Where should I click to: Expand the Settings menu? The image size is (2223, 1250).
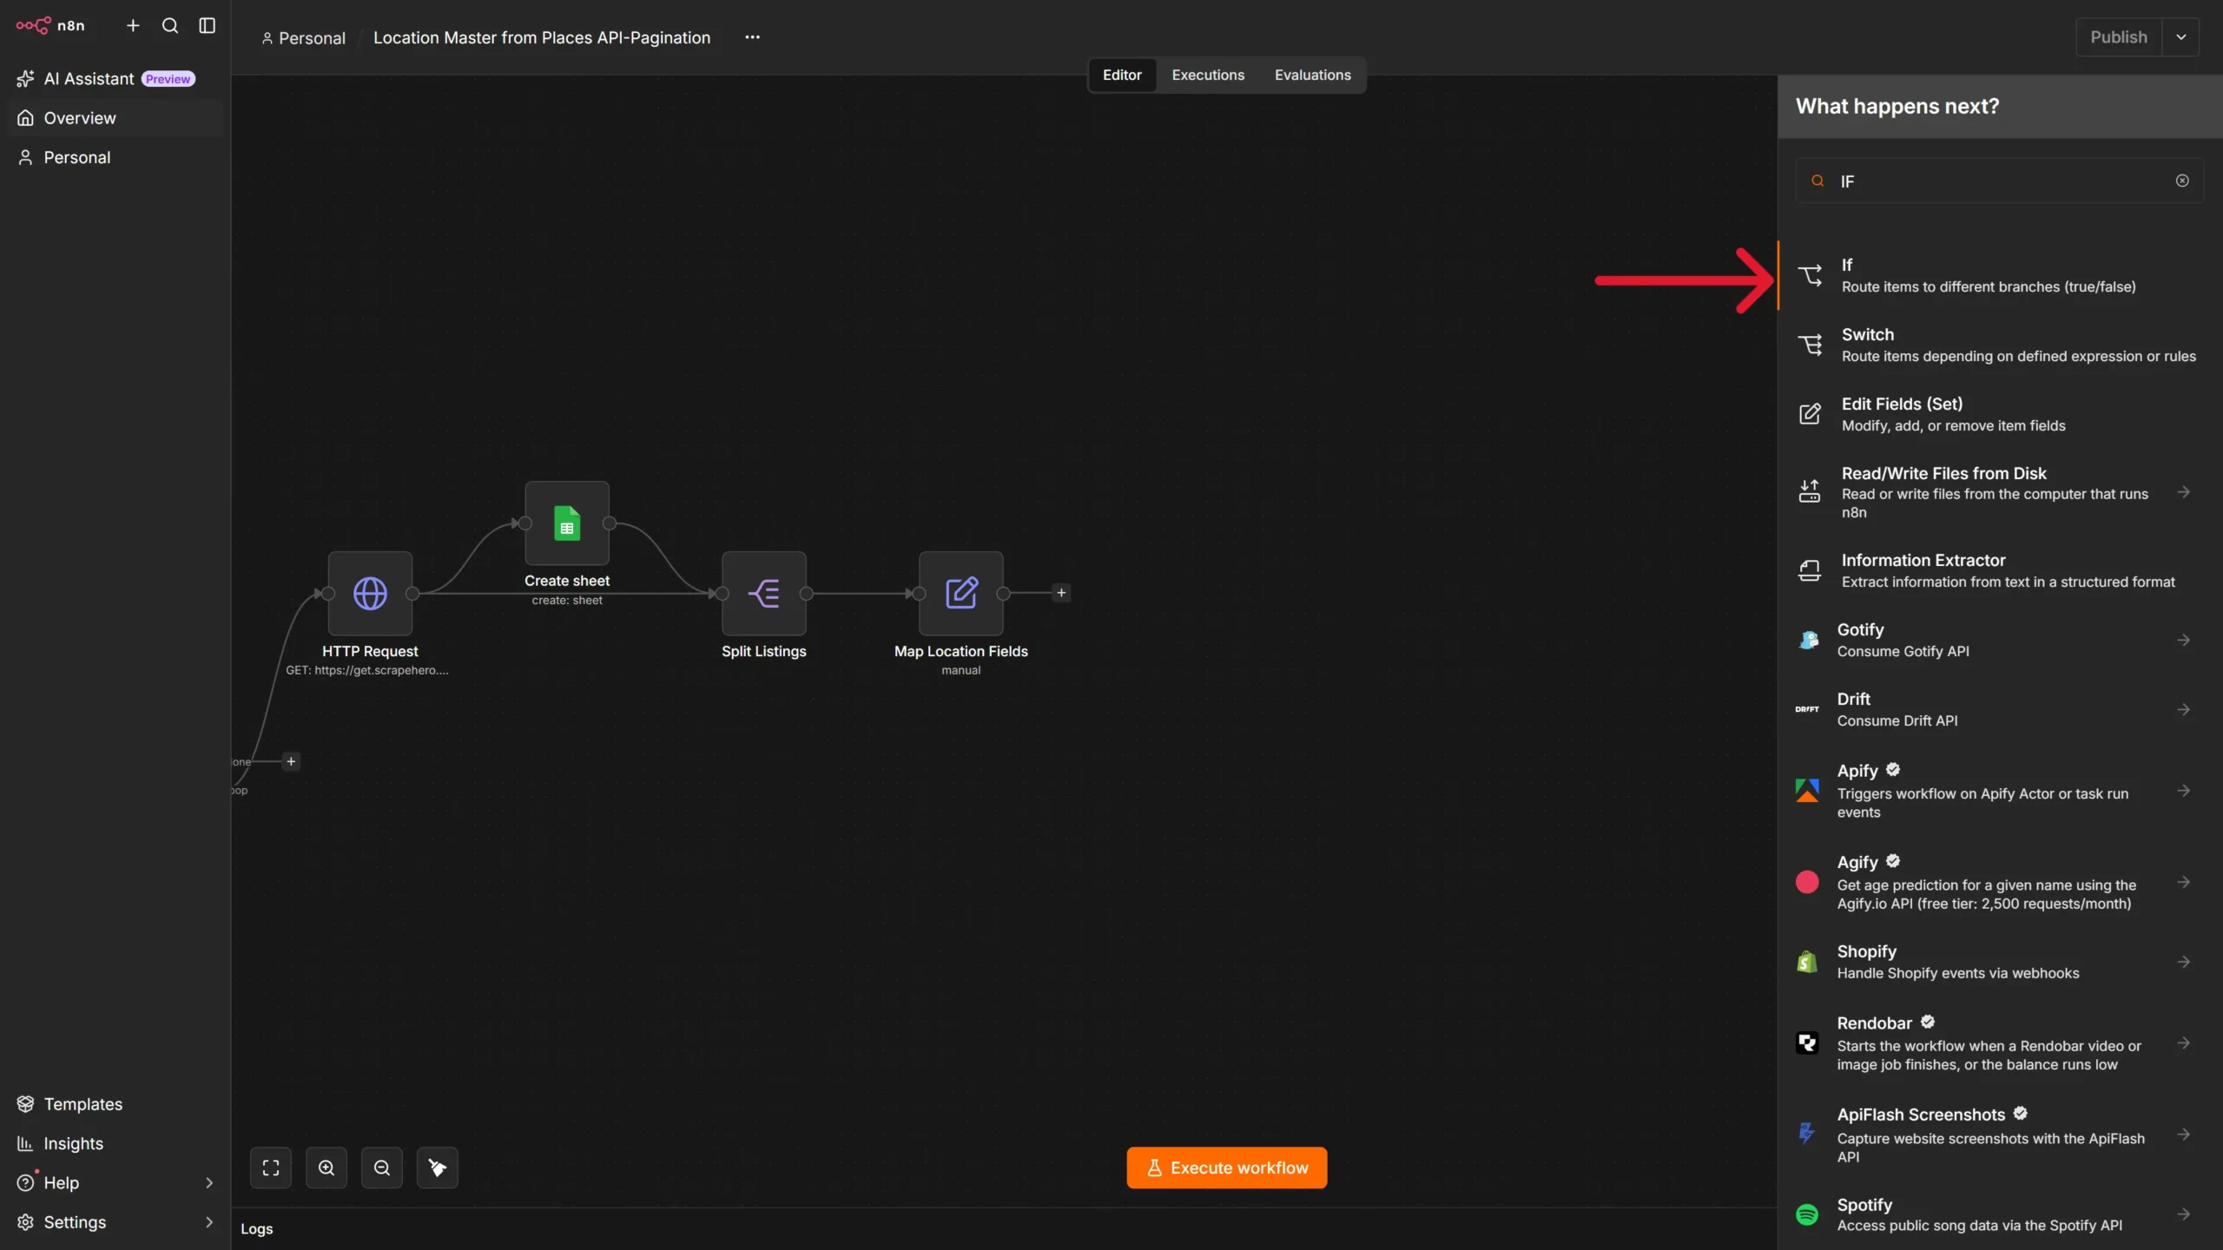[x=115, y=1221]
